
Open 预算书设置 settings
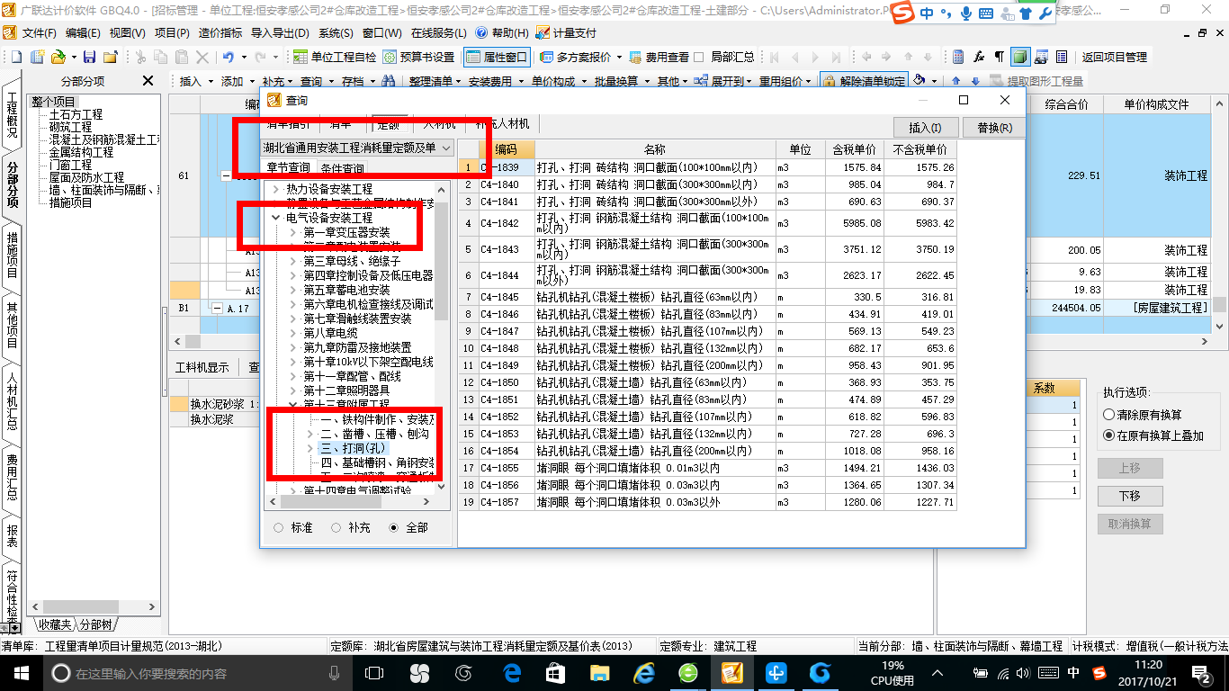coord(419,57)
